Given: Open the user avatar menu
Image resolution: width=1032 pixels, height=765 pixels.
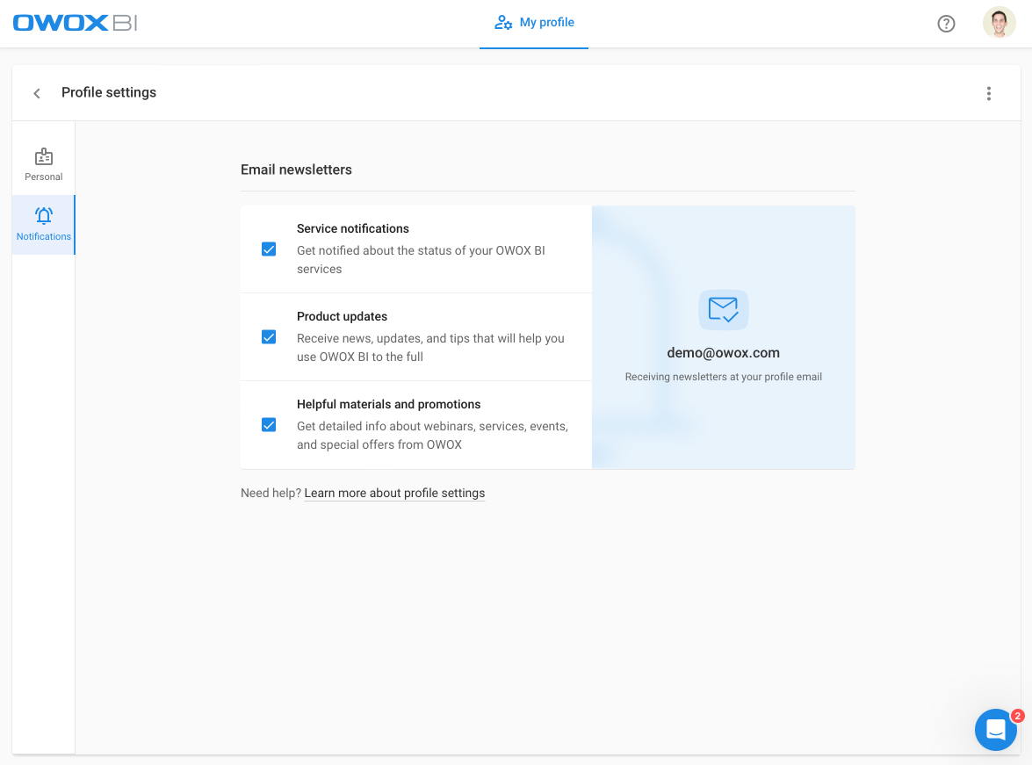Looking at the screenshot, I should pos(999,23).
